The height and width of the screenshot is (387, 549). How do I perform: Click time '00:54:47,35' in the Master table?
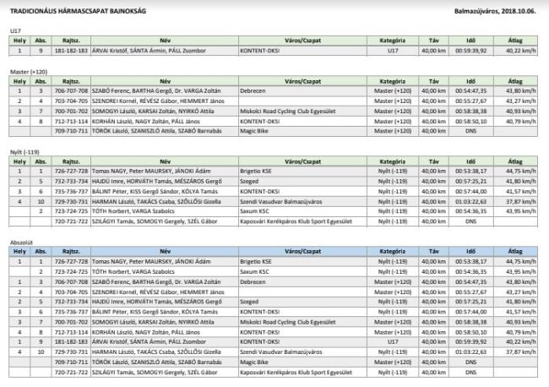(x=471, y=90)
